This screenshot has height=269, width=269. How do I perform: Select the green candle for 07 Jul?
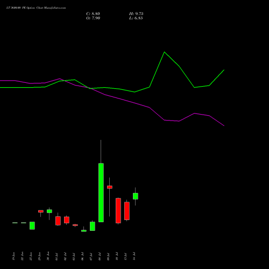(93, 226)
